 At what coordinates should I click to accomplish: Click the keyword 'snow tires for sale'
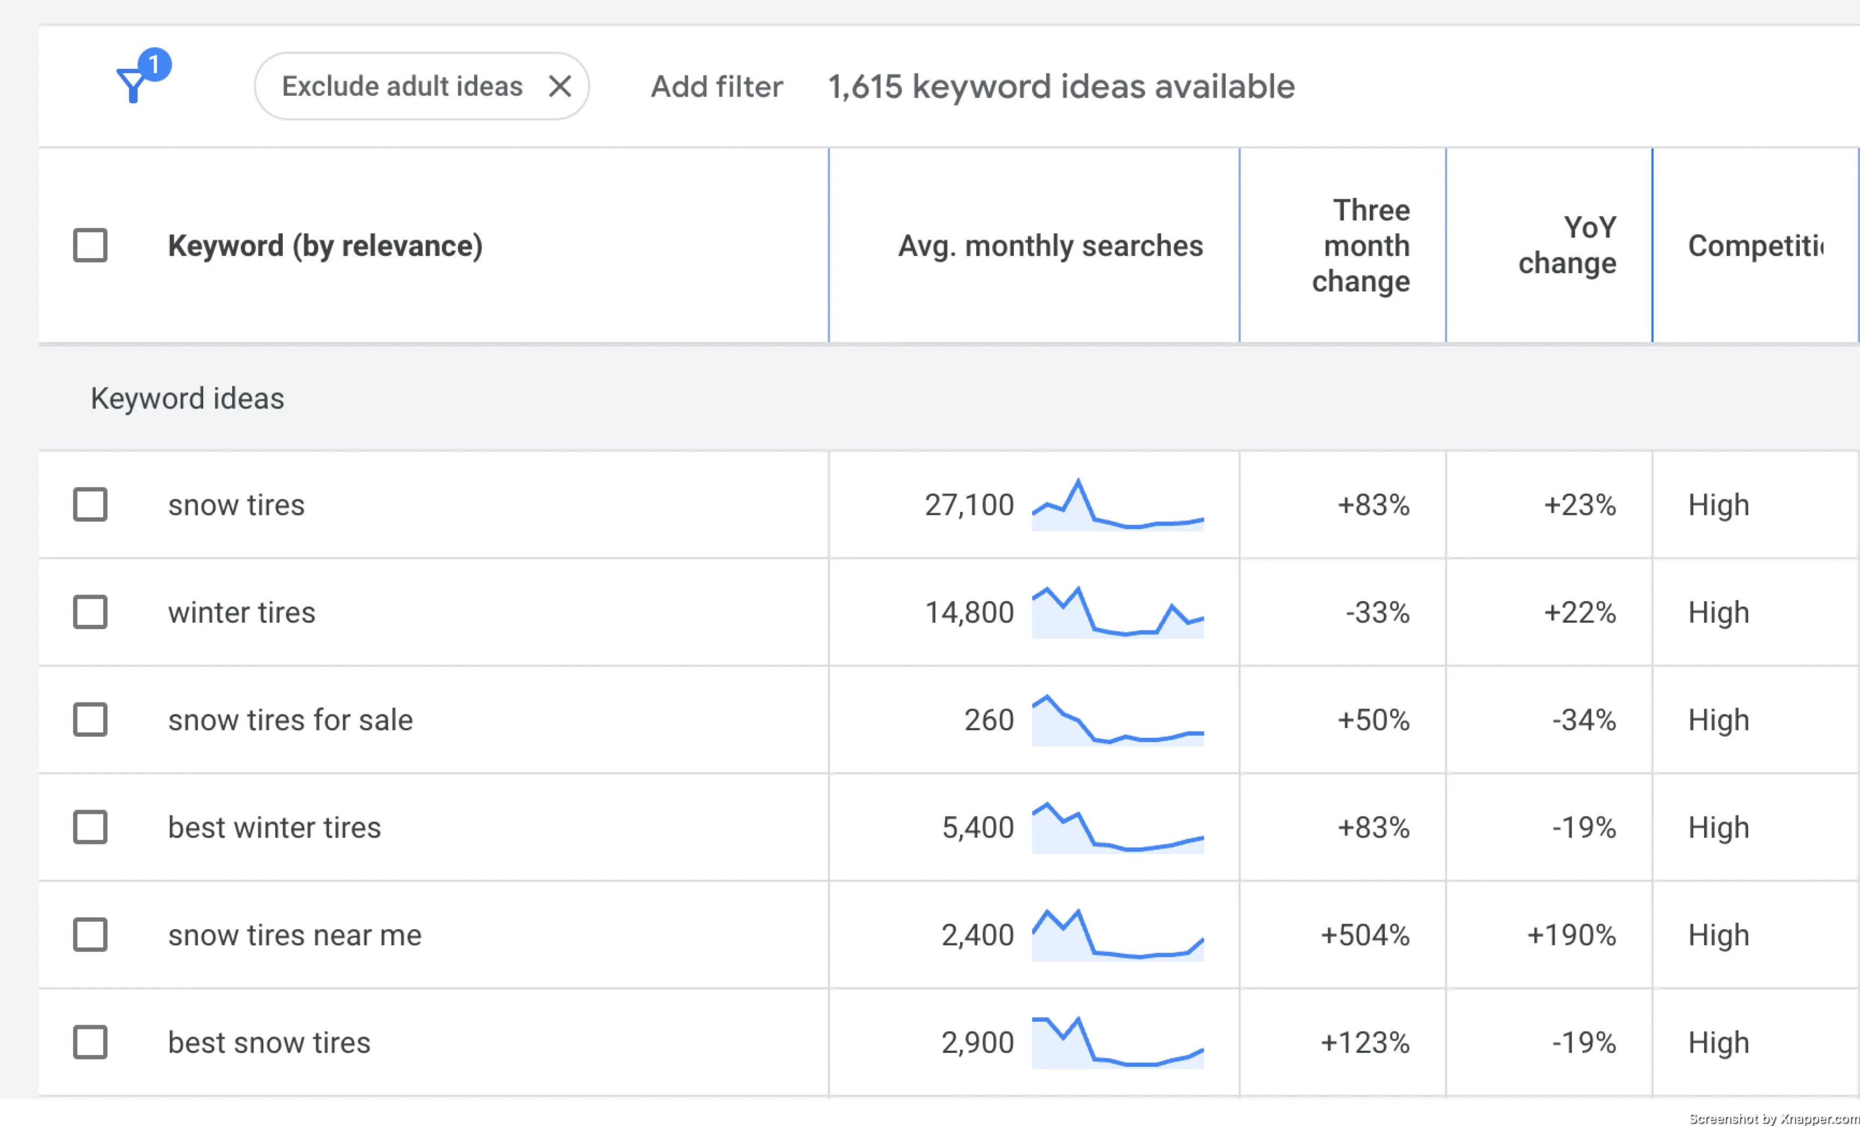(x=290, y=719)
